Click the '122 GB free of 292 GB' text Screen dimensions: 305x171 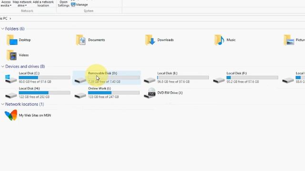[x=34, y=97]
